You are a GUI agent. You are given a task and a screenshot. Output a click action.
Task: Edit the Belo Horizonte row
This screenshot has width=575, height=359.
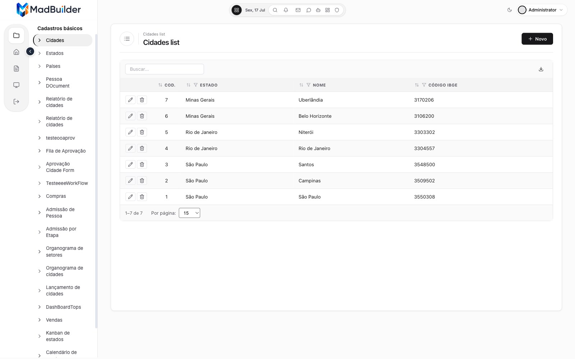130,116
